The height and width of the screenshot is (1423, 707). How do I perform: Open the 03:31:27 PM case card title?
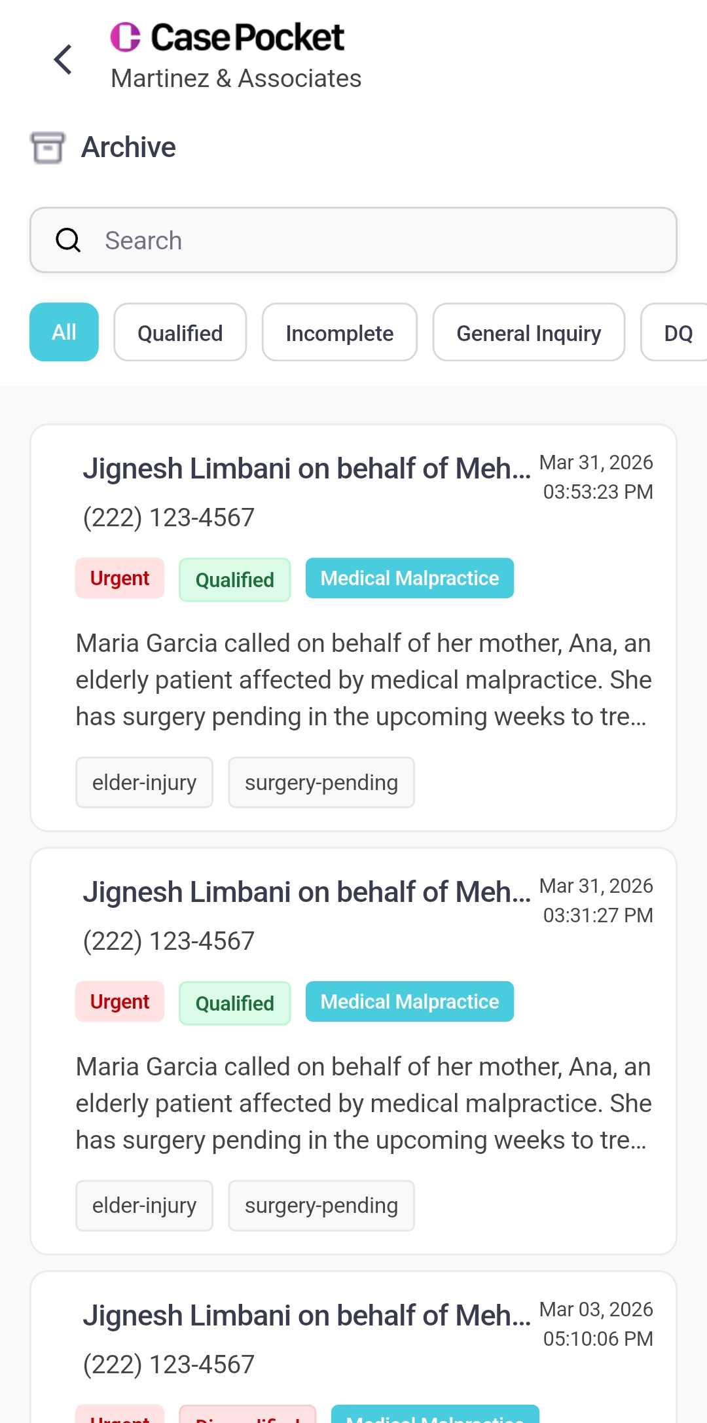click(x=306, y=892)
